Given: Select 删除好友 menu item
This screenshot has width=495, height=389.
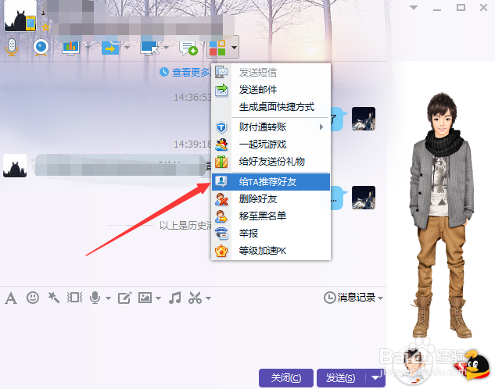Looking at the screenshot, I should [271, 199].
